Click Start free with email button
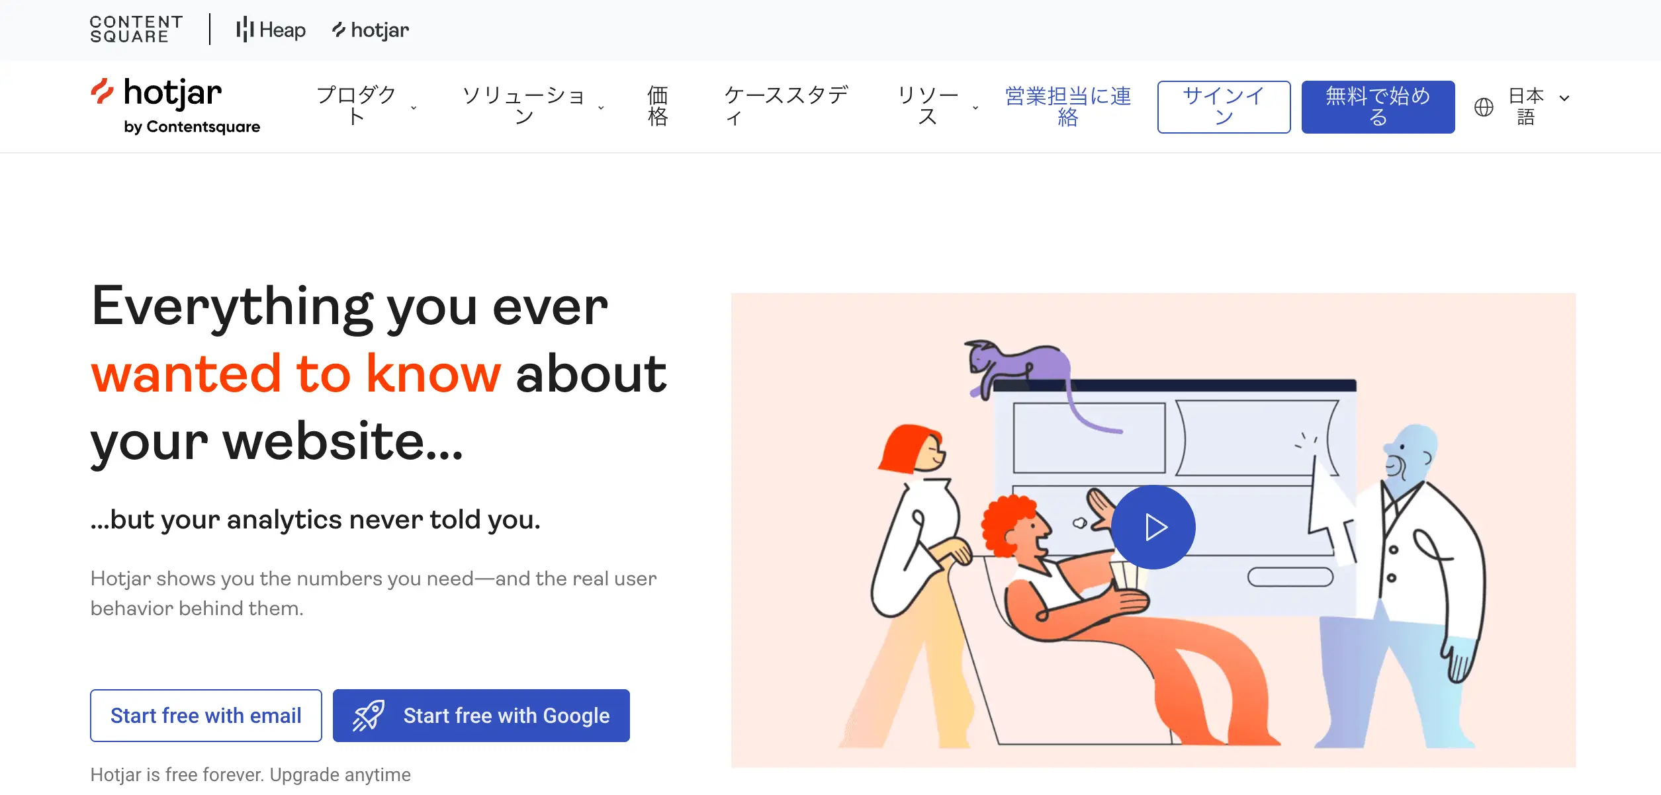 (x=206, y=716)
